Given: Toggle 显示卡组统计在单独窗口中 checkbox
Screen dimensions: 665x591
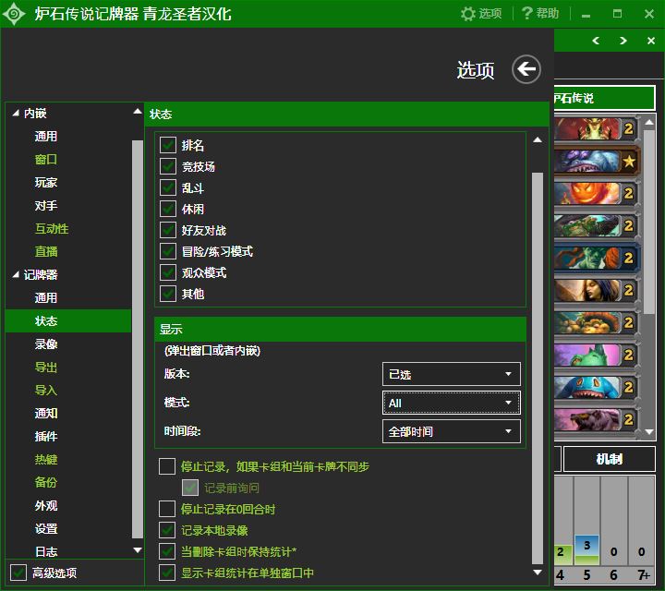Looking at the screenshot, I should click(x=167, y=573).
